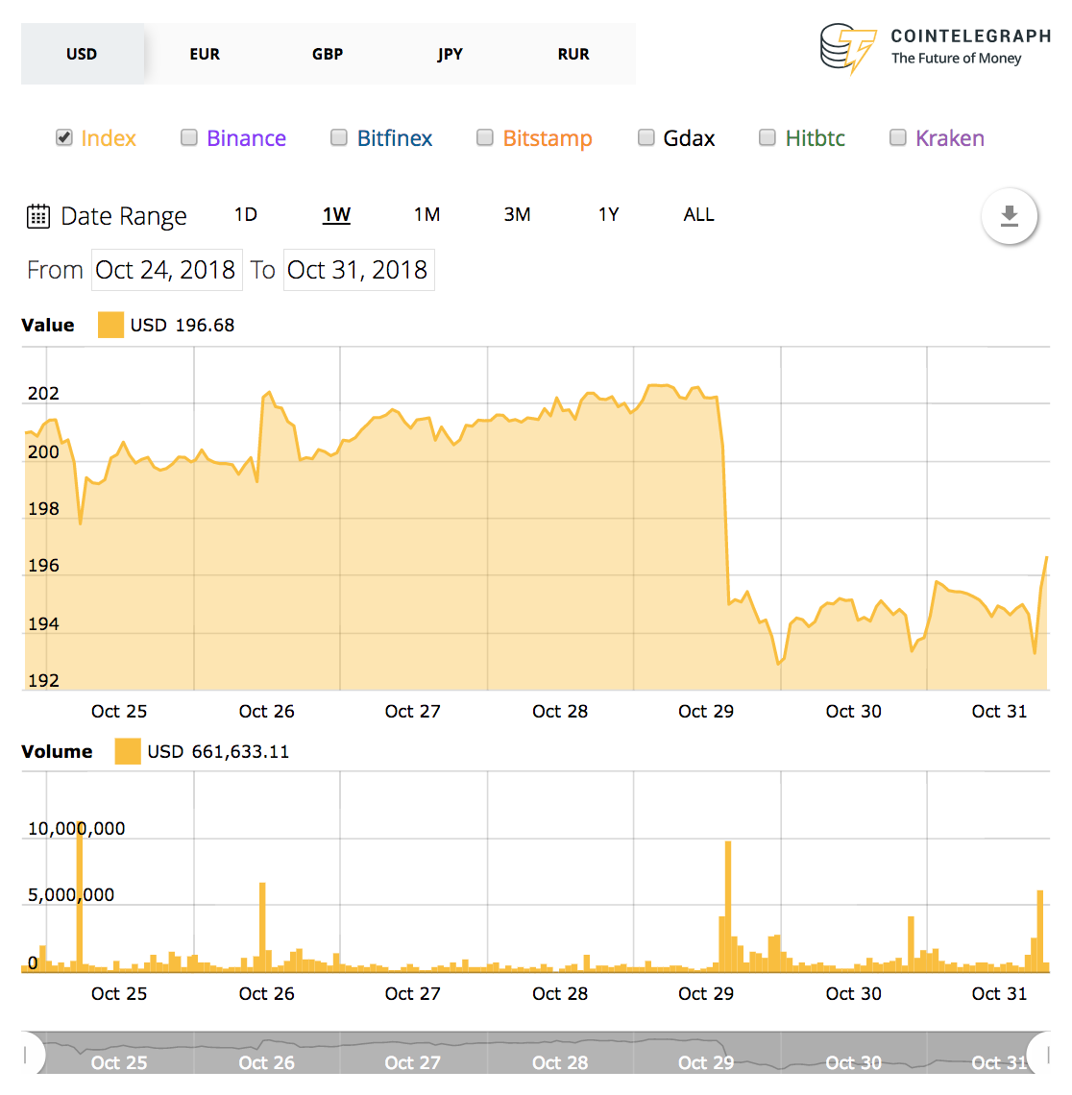Viewport: 1072px width, 1095px height.
Task: Click the Value legend color swatch
Action: (110, 326)
